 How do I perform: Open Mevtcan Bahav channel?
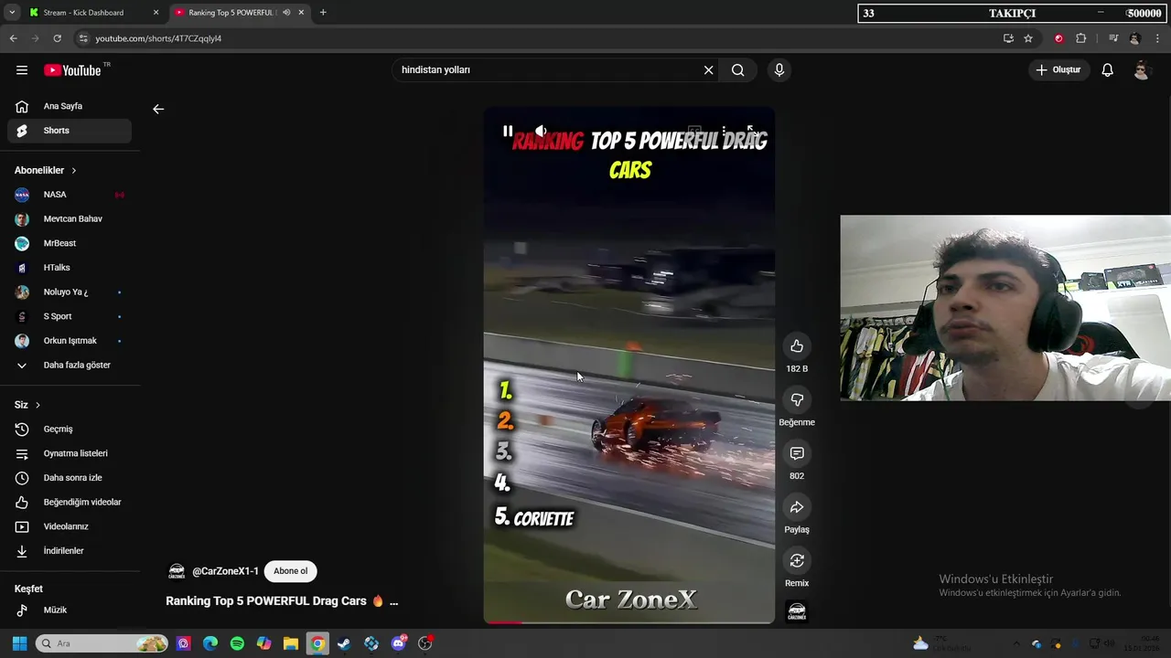70,219
